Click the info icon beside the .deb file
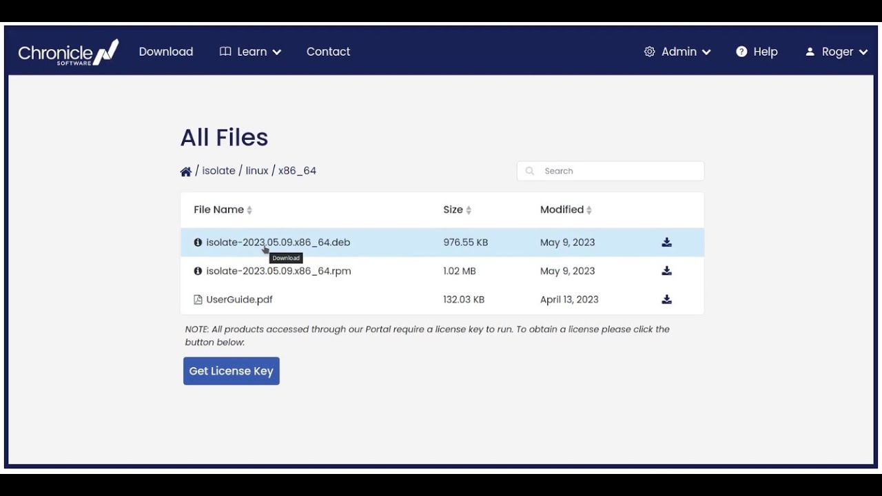The image size is (882, 496). tap(198, 242)
